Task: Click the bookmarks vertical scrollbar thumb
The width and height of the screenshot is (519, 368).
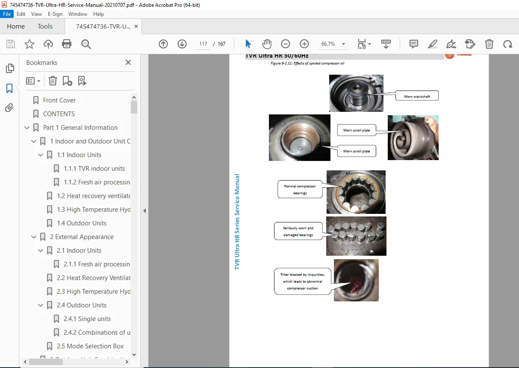Action: click(x=134, y=107)
